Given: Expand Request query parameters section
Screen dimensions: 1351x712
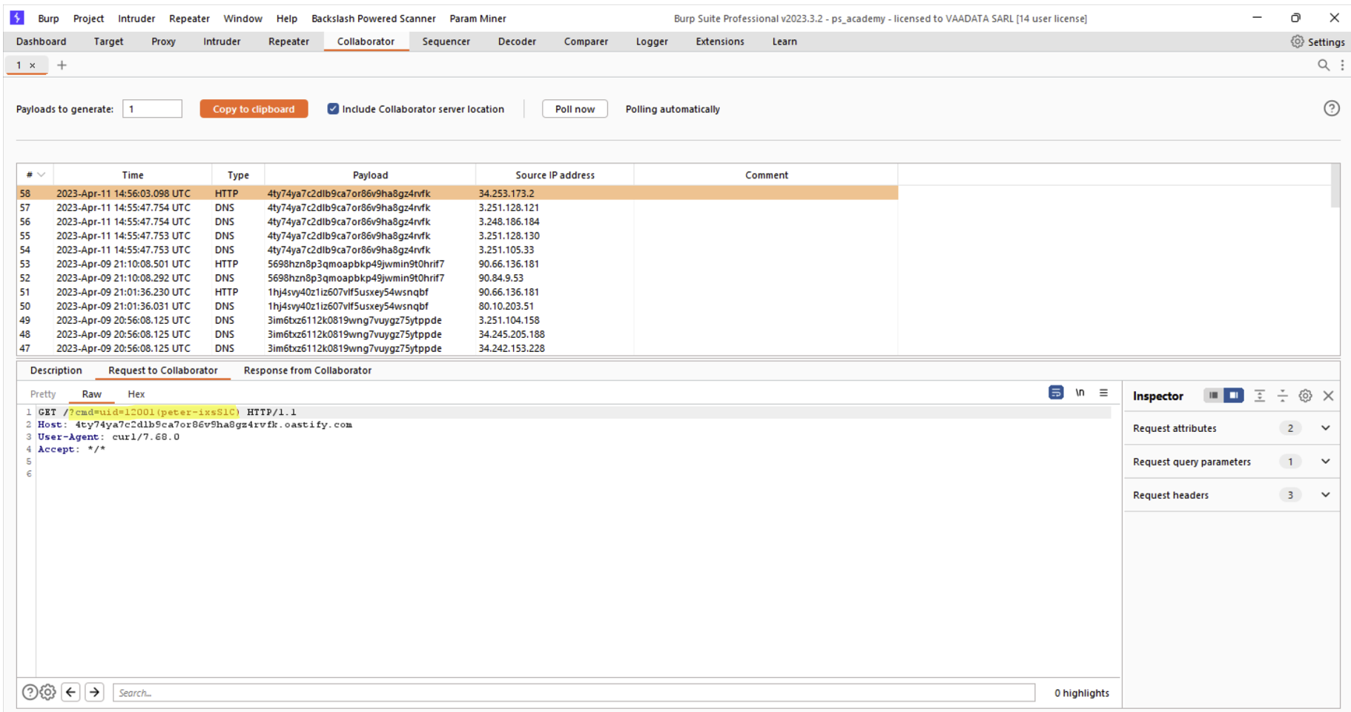Looking at the screenshot, I should (x=1325, y=462).
